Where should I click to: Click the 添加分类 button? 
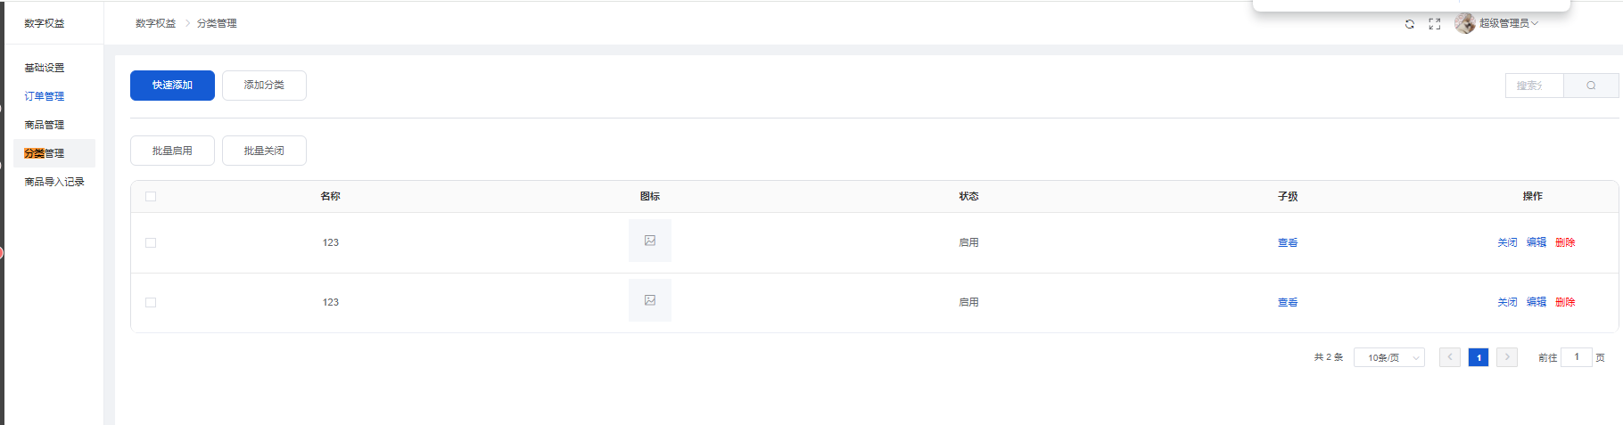[264, 86]
